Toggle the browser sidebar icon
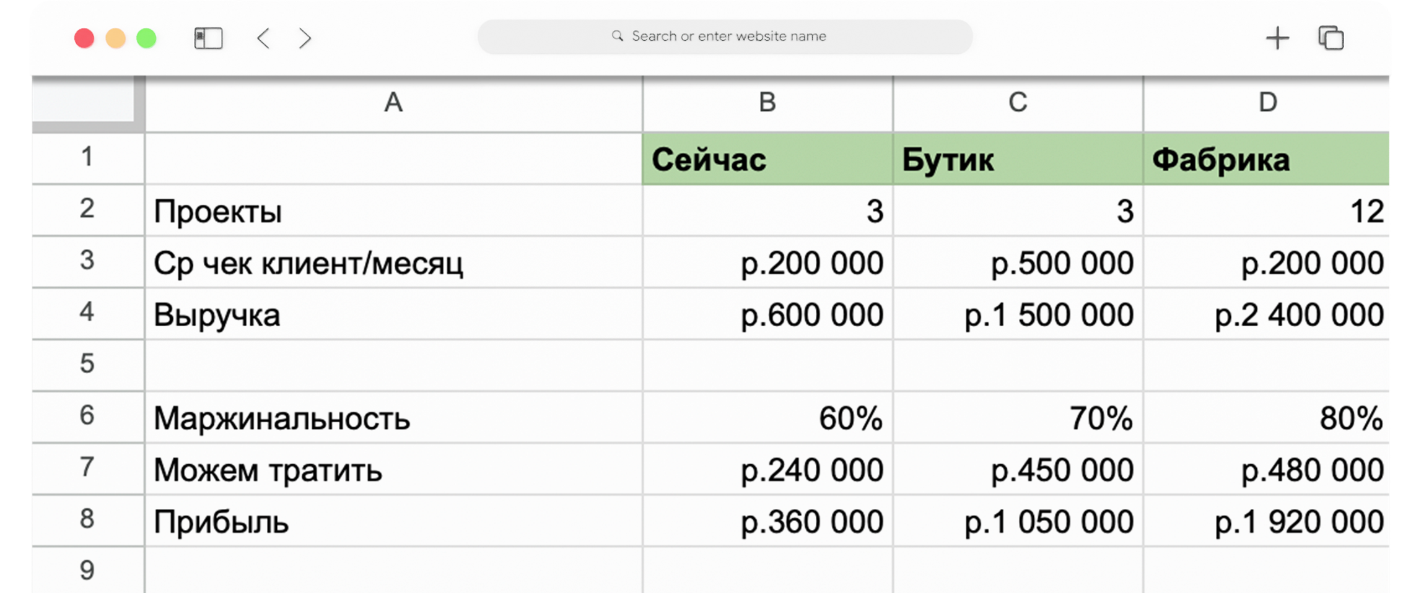Screen dimensions: 1416x593 tap(208, 38)
